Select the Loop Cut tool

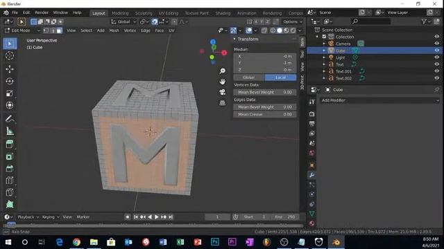coord(10,181)
